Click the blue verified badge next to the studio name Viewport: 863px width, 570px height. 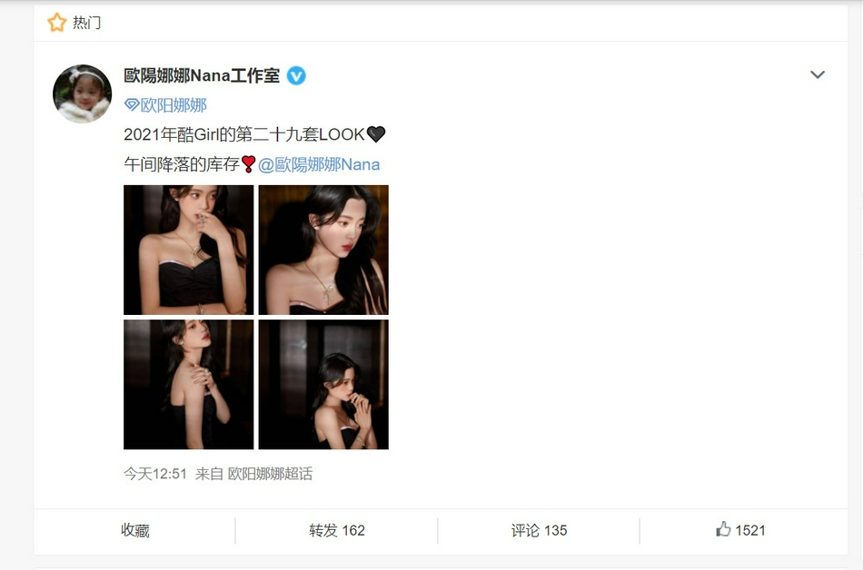[x=297, y=75]
